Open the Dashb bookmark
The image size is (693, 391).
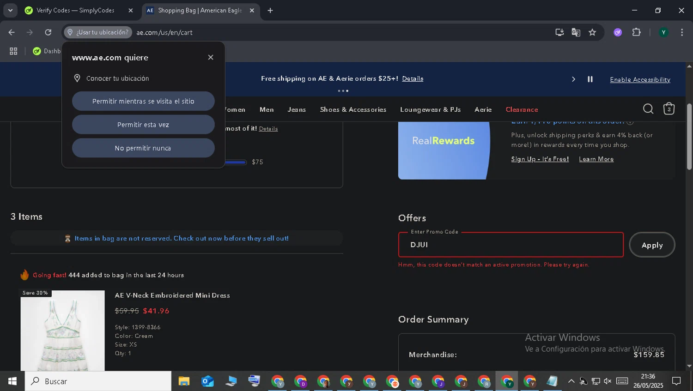(x=47, y=51)
